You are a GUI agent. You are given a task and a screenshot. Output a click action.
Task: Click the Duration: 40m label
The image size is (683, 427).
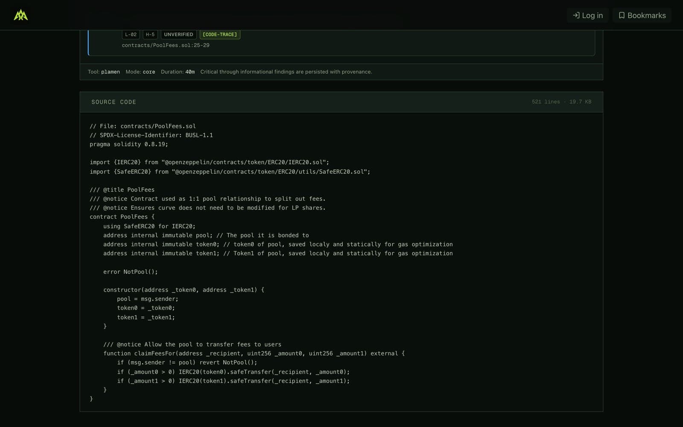point(178,72)
